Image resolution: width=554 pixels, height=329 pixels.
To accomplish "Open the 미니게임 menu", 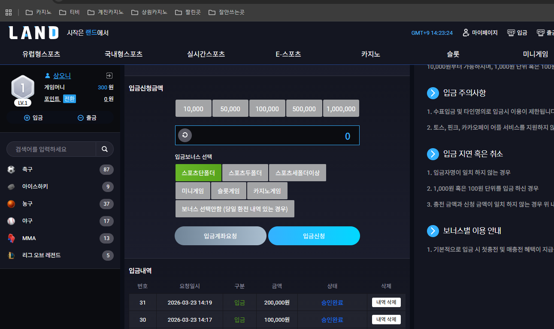I will pos(535,54).
